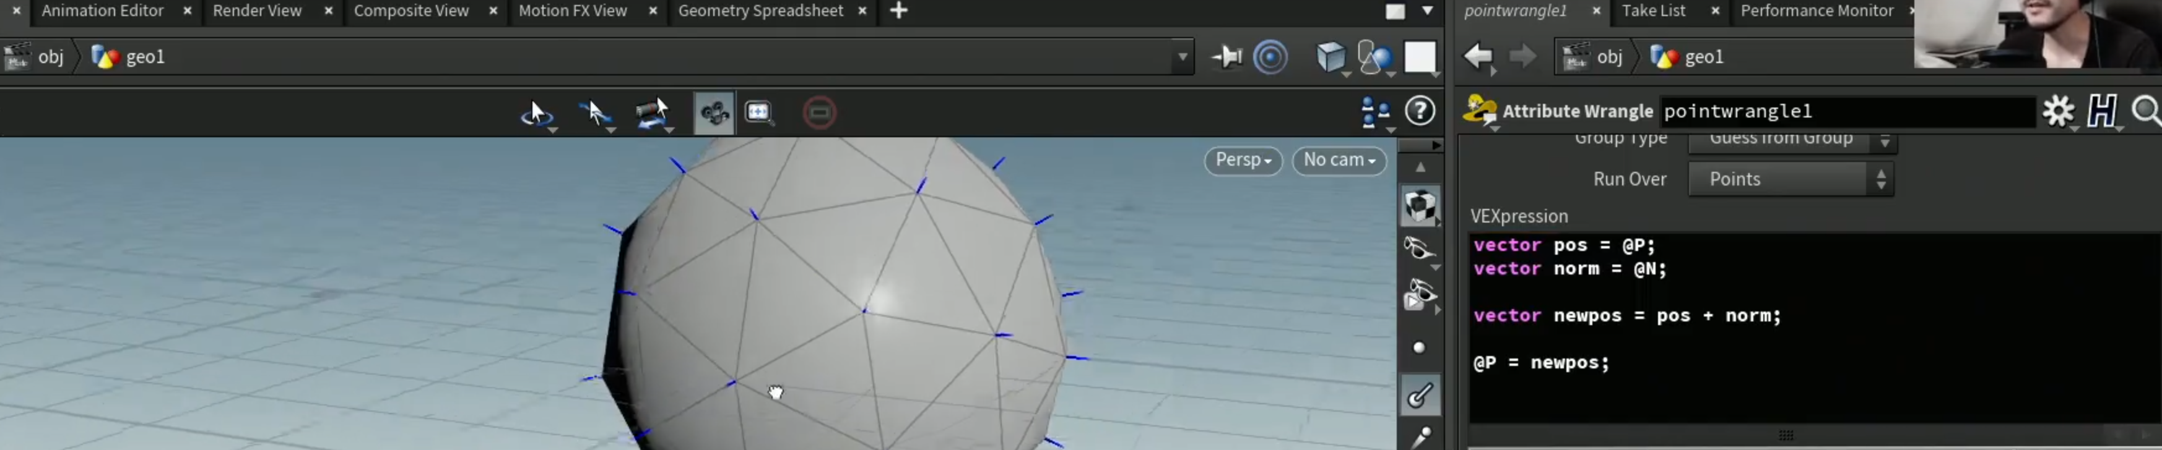The image size is (2162, 450).
Task: Click the red render region icon
Action: [x=819, y=112]
